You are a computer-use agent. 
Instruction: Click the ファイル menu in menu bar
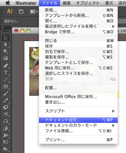click(50, 3)
